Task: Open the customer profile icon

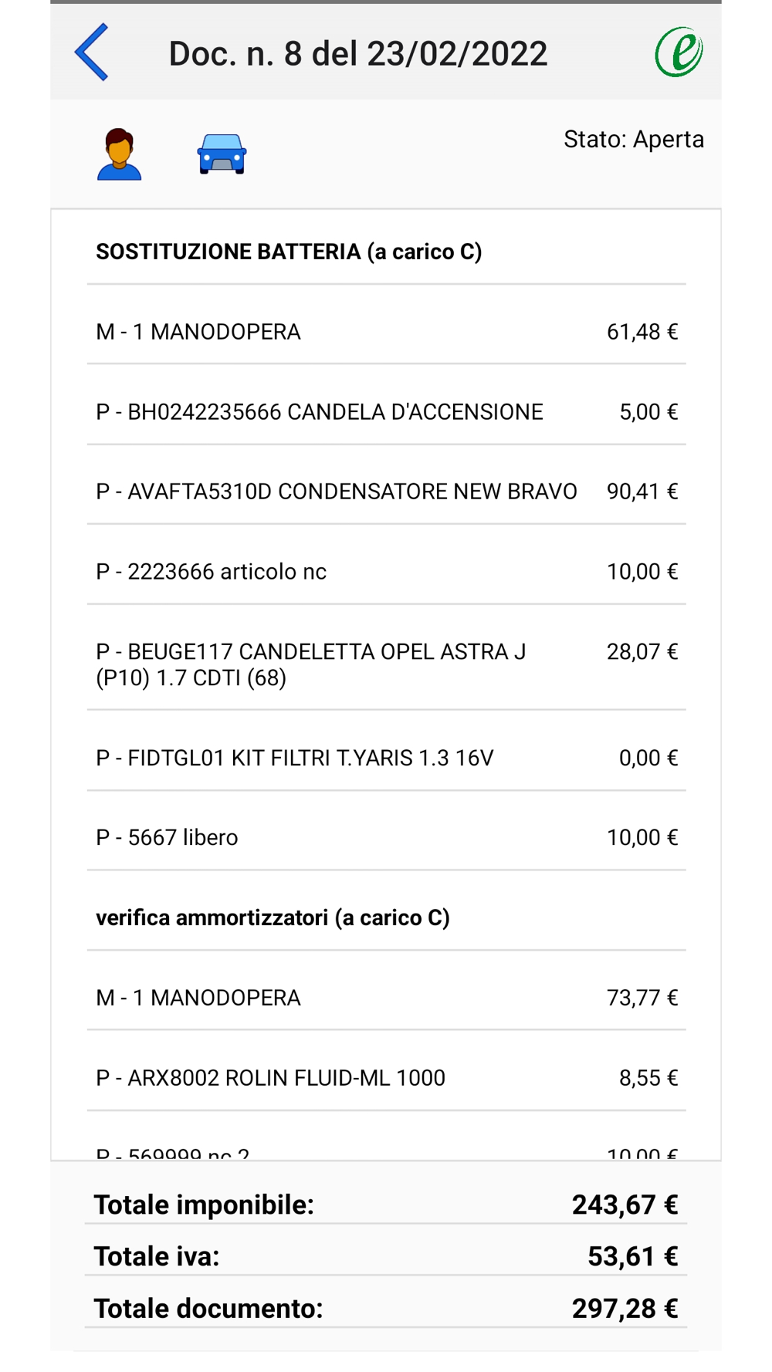Action: pyautogui.click(x=119, y=154)
